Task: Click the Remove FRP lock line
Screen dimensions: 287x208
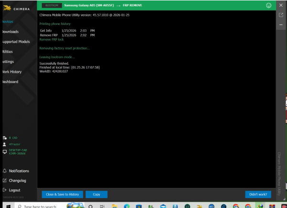Action: tap(52, 39)
